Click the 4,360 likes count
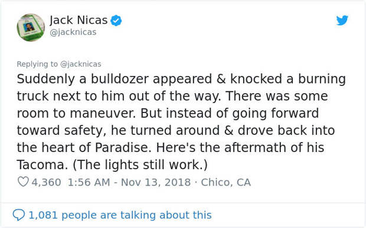366x228 pixels. pos(46,182)
